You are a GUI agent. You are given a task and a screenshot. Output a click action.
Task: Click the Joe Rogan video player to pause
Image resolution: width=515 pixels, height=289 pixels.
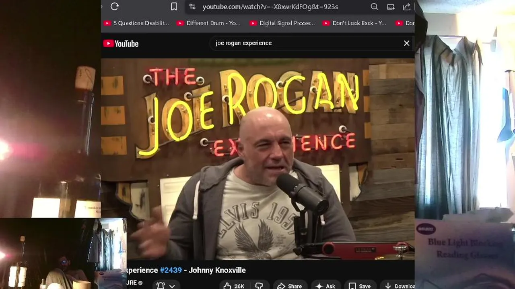click(x=257, y=159)
